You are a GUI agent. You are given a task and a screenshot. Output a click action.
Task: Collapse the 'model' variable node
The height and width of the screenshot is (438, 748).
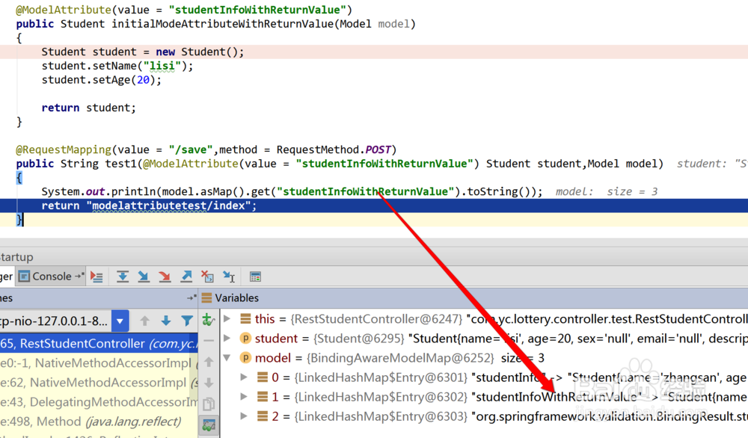coord(227,358)
